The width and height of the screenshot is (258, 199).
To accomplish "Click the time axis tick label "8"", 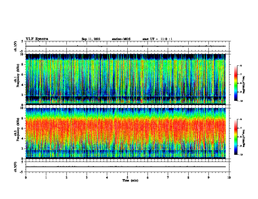I will 188,178.
